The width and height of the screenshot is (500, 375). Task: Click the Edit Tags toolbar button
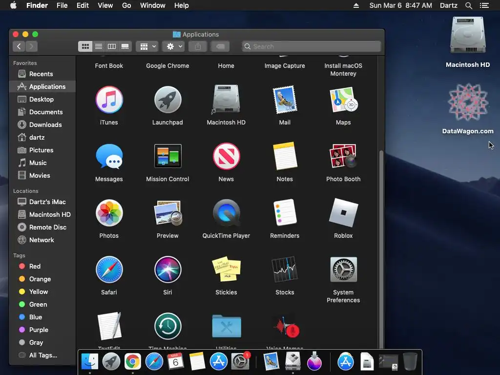pos(220,46)
